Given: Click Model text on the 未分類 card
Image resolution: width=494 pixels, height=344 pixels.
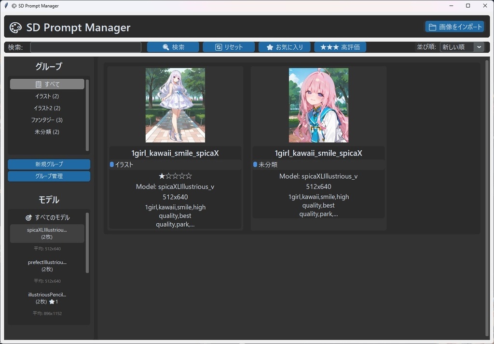Looking at the screenshot, I should point(318,176).
